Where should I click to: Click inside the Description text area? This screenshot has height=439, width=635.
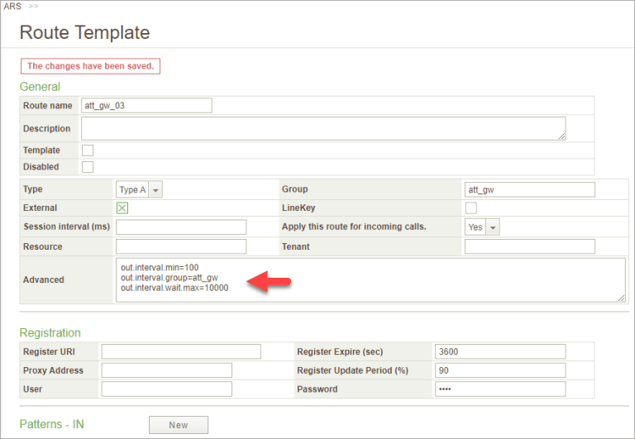click(323, 129)
